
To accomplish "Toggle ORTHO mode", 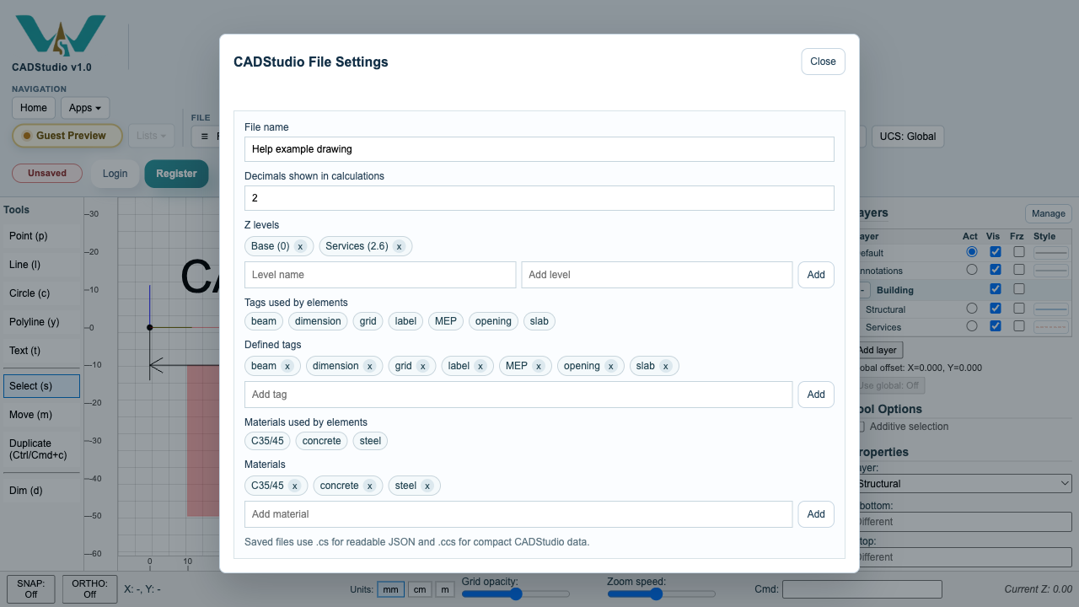I will [89, 588].
